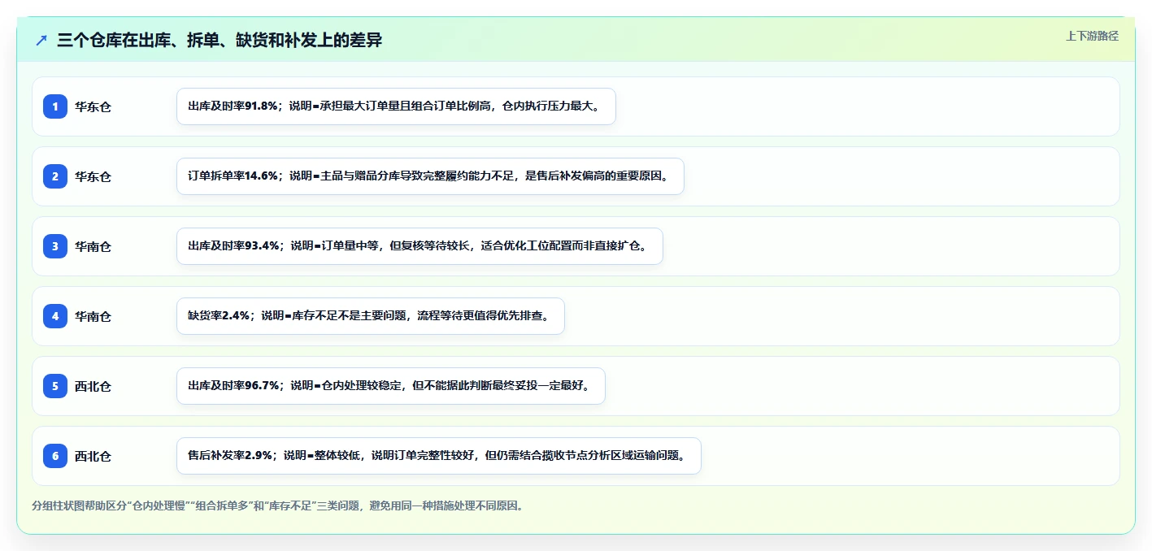Image resolution: width=1152 pixels, height=551 pixels.
Task: Open the 出库及时率93.4% description card
Action: click(420, 246)
